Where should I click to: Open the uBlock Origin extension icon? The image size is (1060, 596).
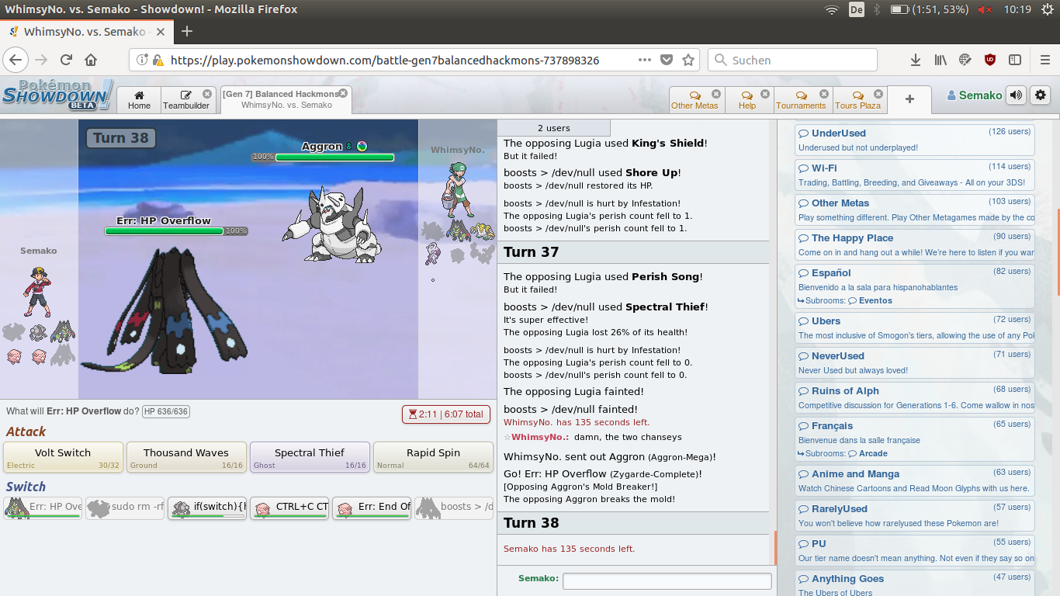pos(990,60)
